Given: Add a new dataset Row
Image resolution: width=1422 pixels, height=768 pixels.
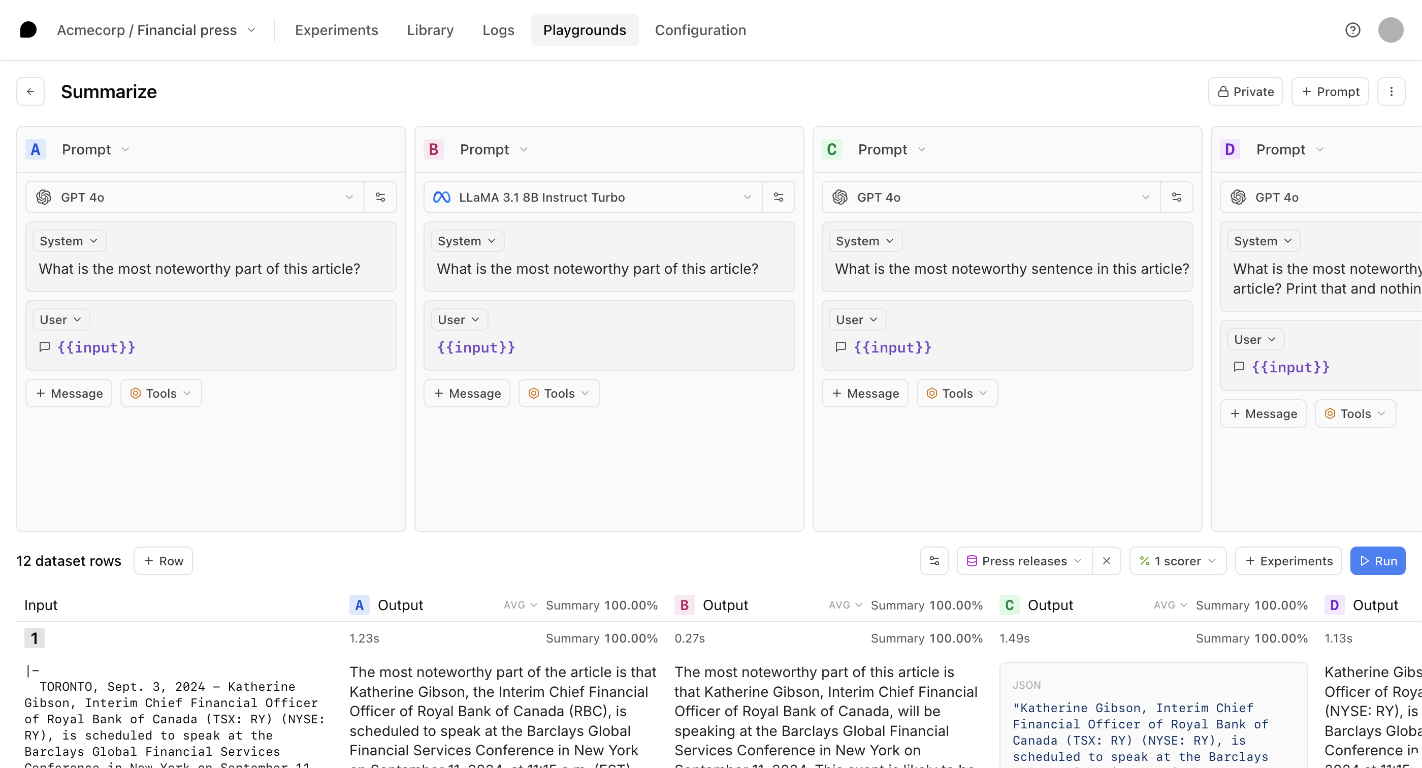Looking at the screenshot, I should [x=164, y=561].
